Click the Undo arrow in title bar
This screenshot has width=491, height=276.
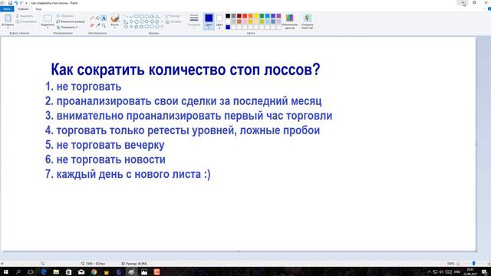point(15,3)
